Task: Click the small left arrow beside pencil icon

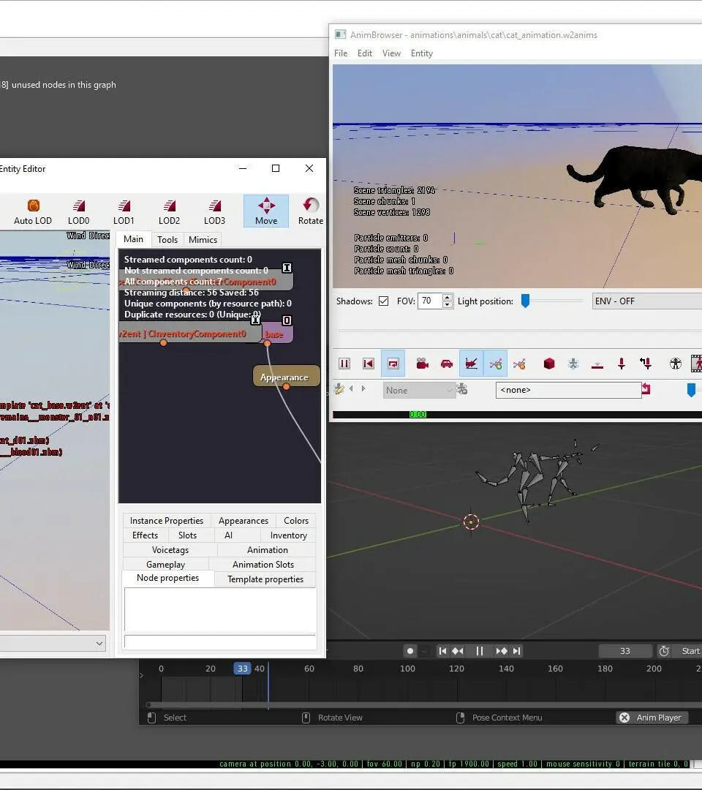Action: click(351, 389)
